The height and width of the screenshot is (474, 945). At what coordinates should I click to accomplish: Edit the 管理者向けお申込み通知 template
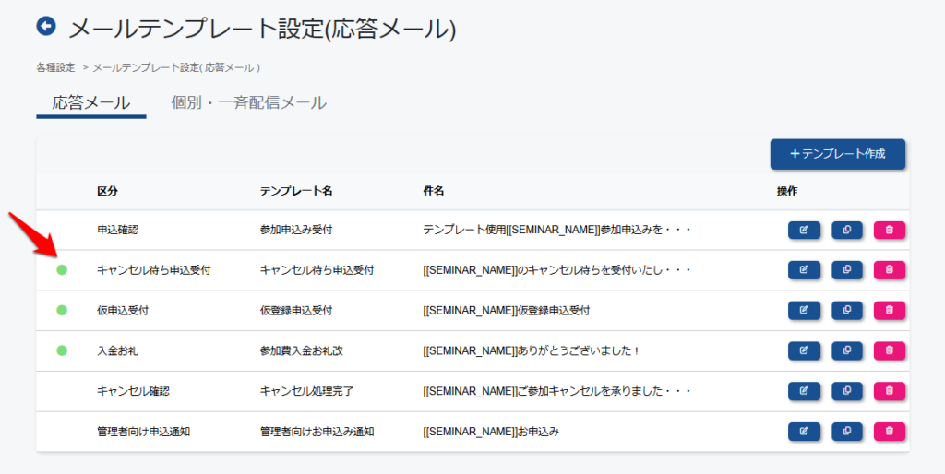[x=804, y=432]
